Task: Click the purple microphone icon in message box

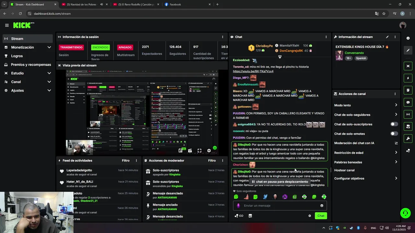Action: (x=238, y=205)
